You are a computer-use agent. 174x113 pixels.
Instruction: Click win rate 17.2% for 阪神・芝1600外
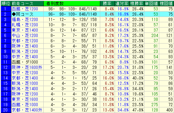point(108,67)
